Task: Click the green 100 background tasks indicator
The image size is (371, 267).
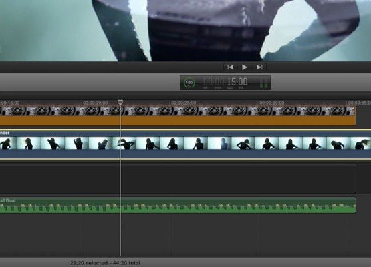Action: pos(189,83)
